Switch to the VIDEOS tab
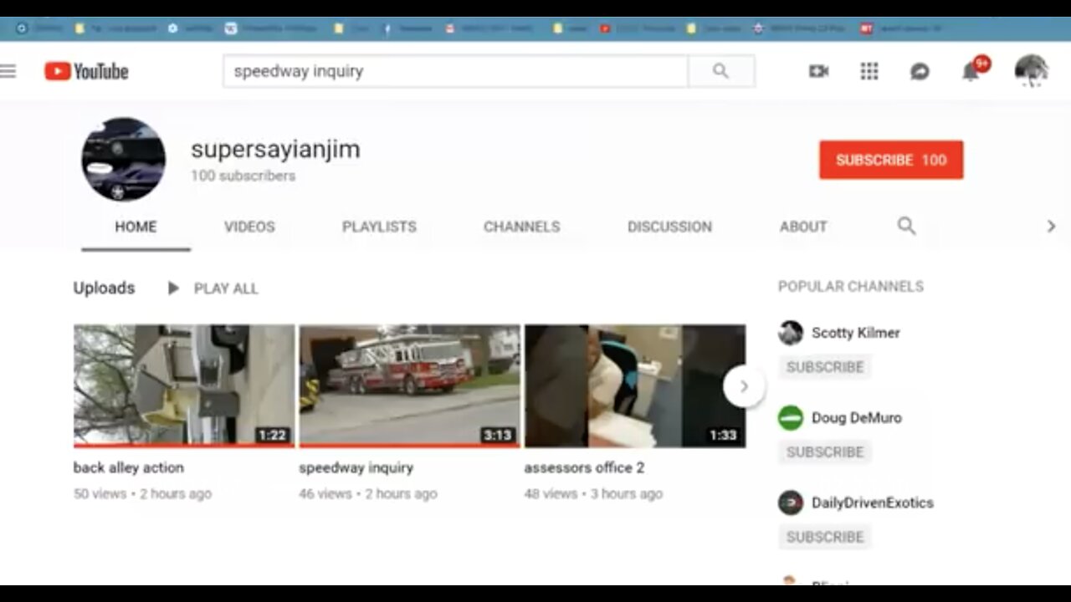 click(249, 227)
